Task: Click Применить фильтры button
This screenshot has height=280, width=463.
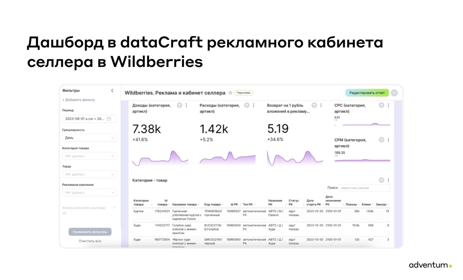Action: tap(90, 232)
